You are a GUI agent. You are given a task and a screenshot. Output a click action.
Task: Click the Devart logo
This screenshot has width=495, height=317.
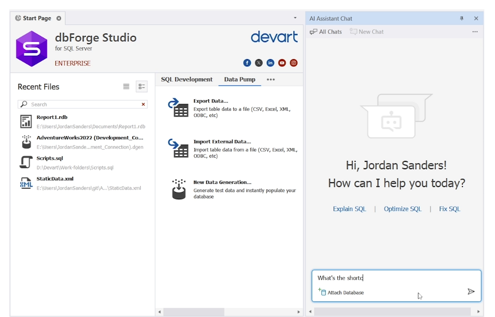point(274,37)
